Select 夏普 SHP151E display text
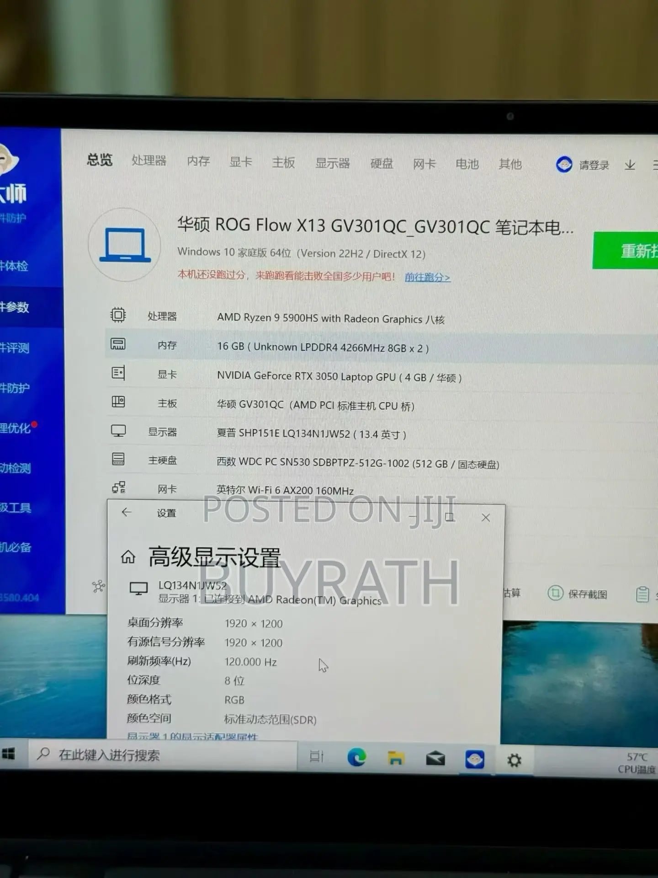658x878 pixels. coord(312,434)
